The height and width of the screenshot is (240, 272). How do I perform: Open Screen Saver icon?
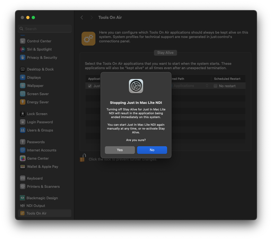click(x=23, y=94)
